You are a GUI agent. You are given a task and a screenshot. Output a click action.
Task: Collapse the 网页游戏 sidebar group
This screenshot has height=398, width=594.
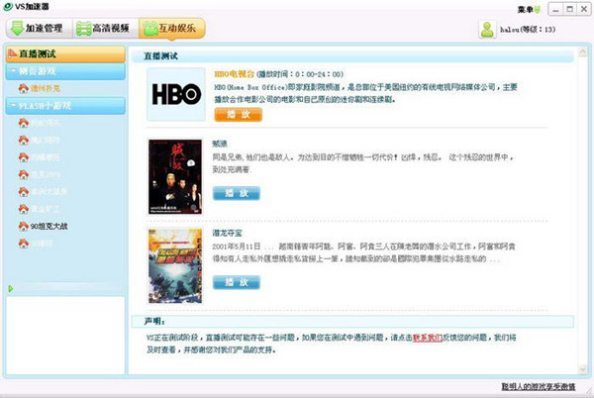65,71
